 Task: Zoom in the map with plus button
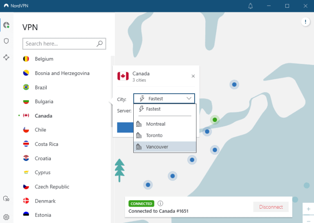click(x=308, y=209)
